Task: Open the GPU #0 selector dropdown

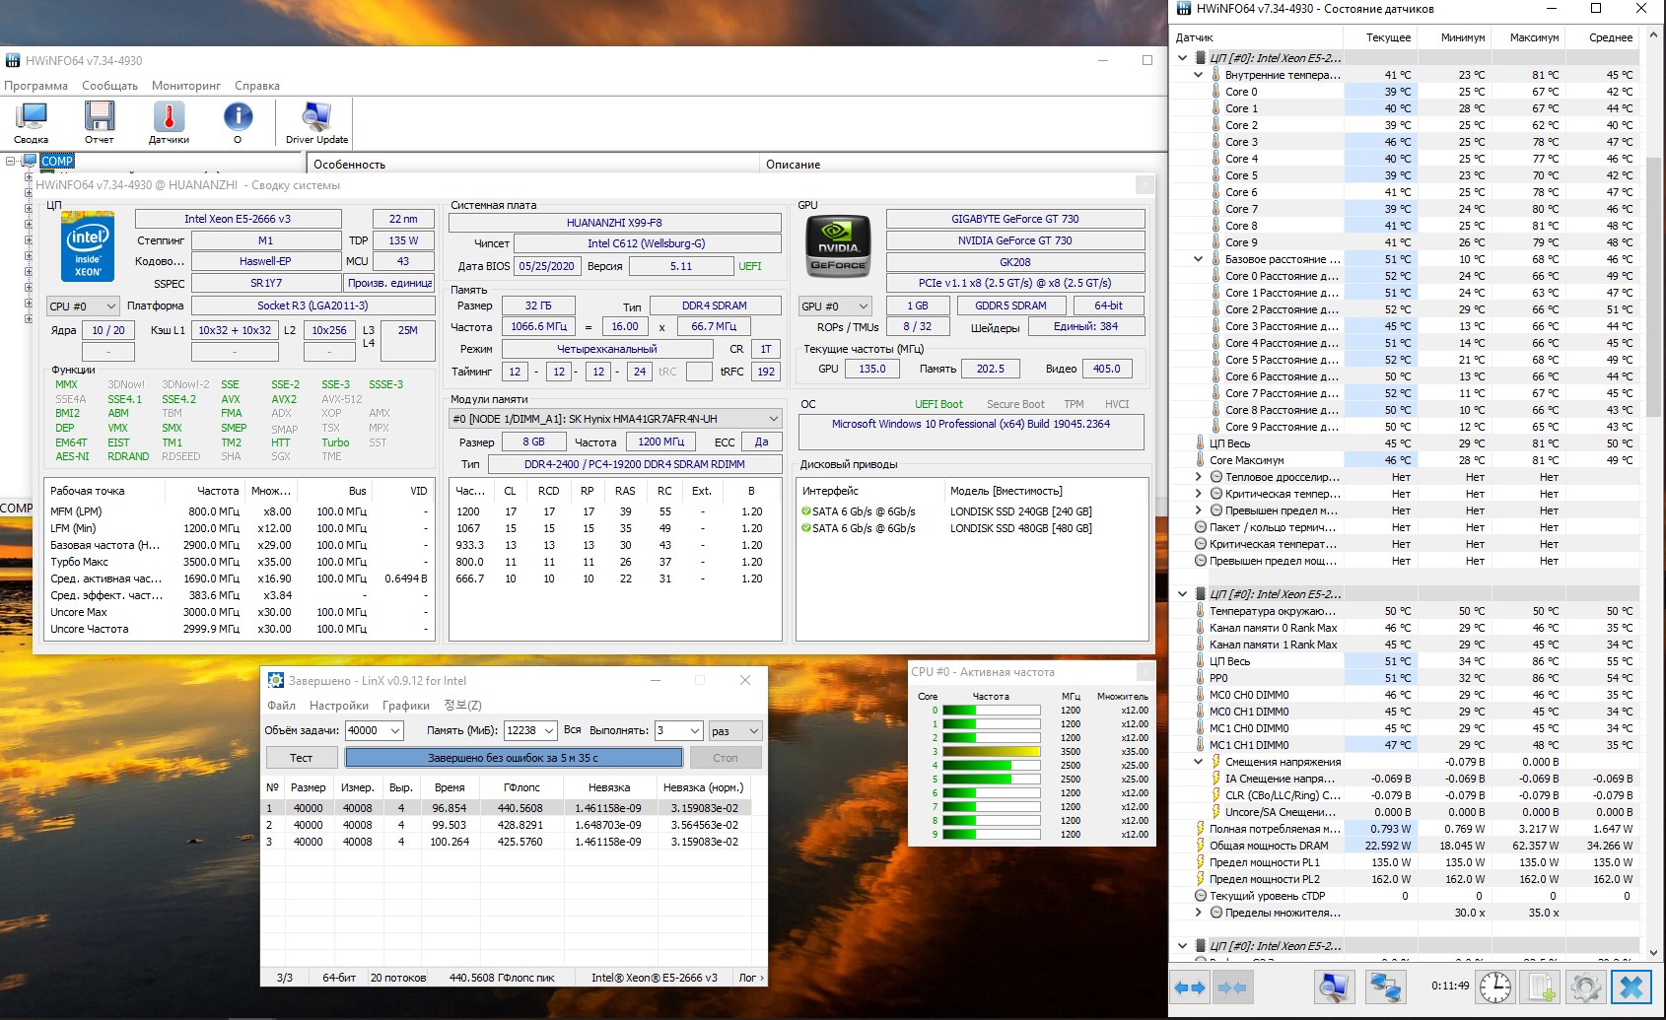Action: pos(835,306)
